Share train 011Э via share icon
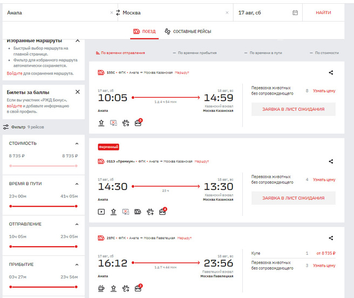The image size is (354, 298). point(331,161)
